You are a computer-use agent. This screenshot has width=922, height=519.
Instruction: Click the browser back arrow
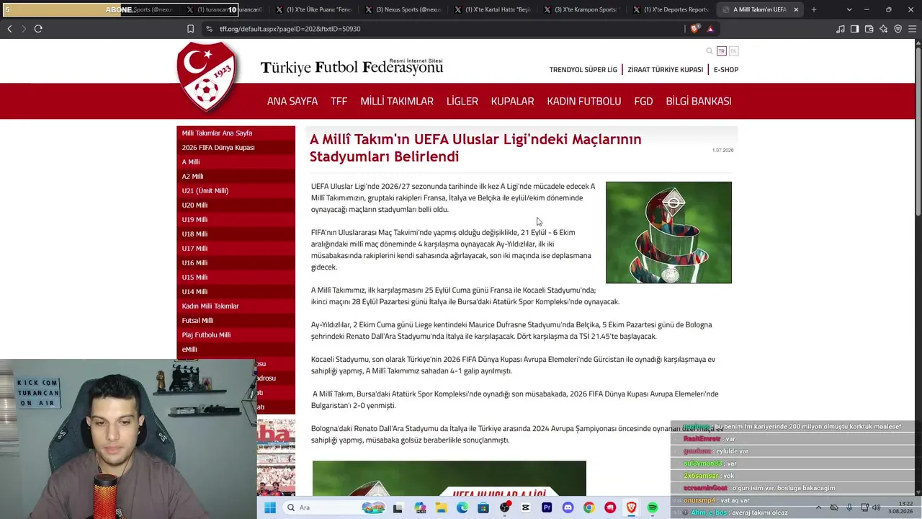(x=9, y=29)
